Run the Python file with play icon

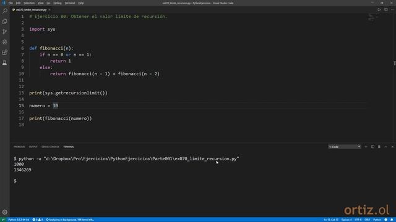379,10
